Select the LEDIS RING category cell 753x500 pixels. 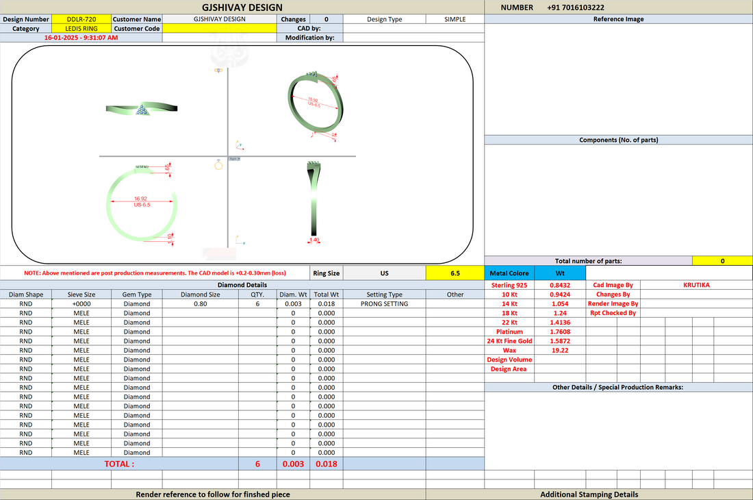pyautogui.click(x=81, y=28)
